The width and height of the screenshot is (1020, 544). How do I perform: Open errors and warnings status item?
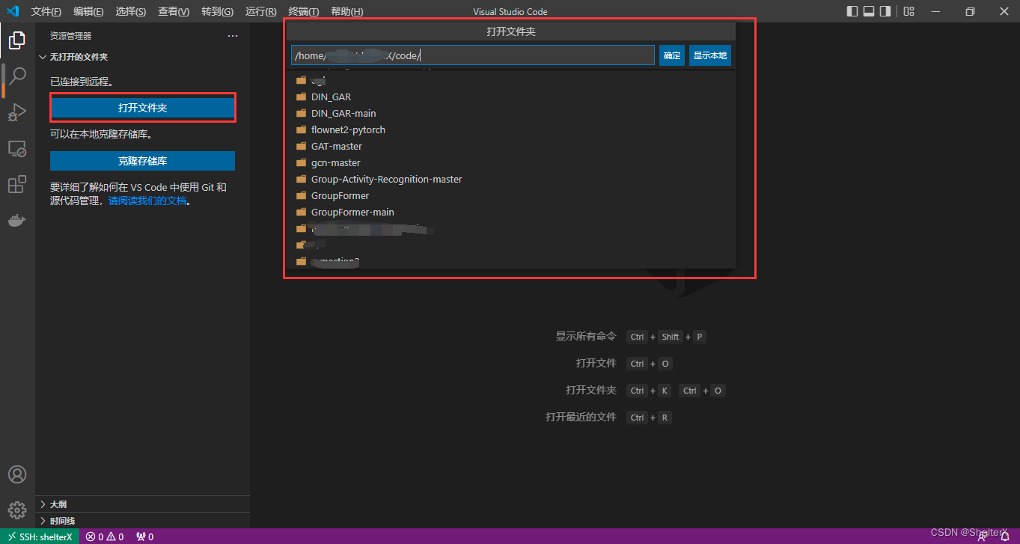coord(104,537)
